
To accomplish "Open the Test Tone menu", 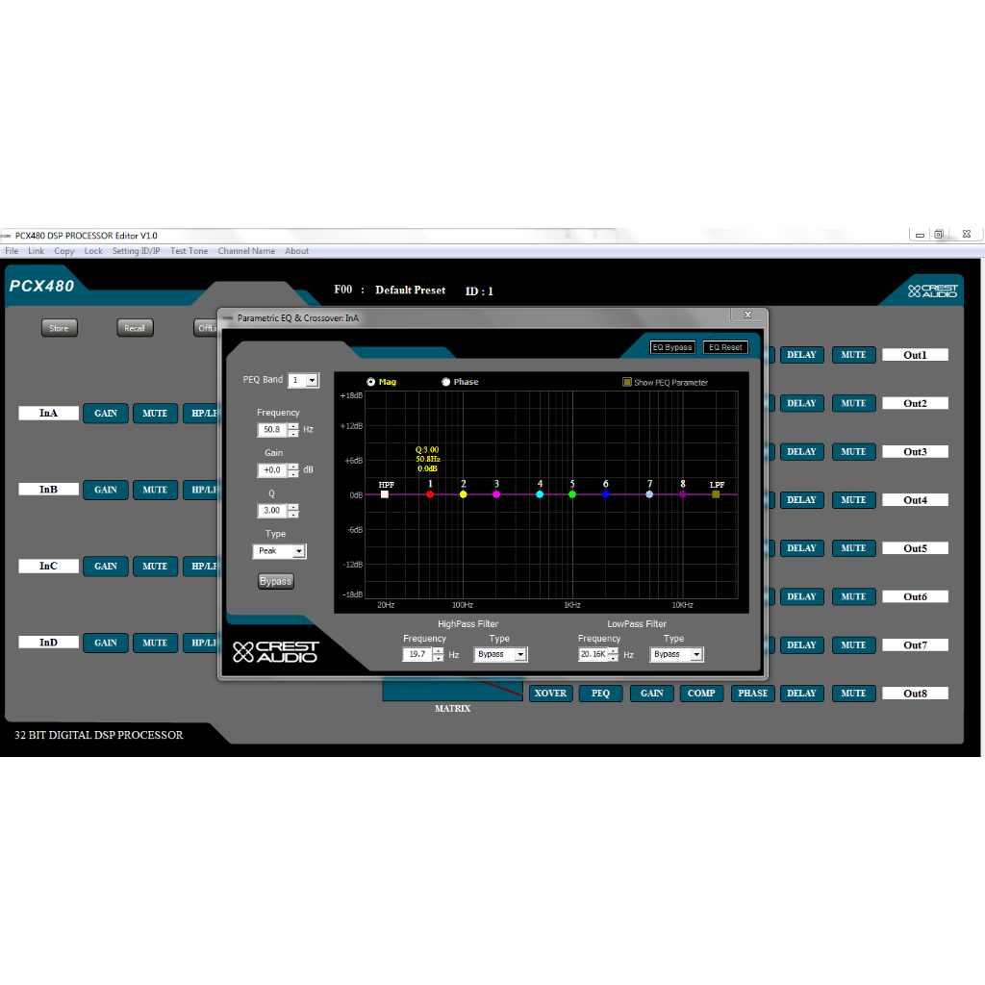I will click(189, 250).
